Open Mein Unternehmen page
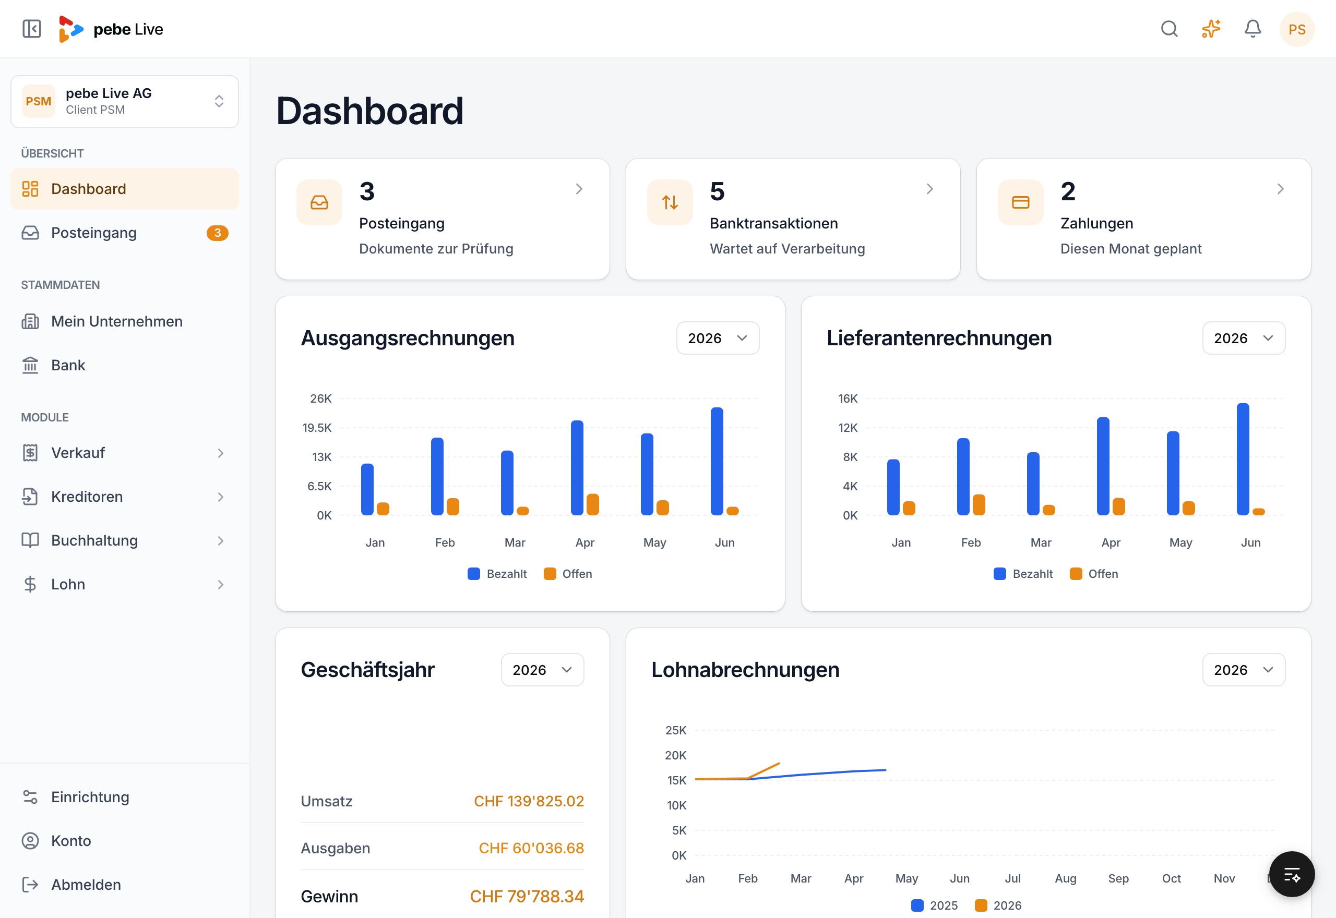The height and width of the screenshot is (918, 1336). 125,321
